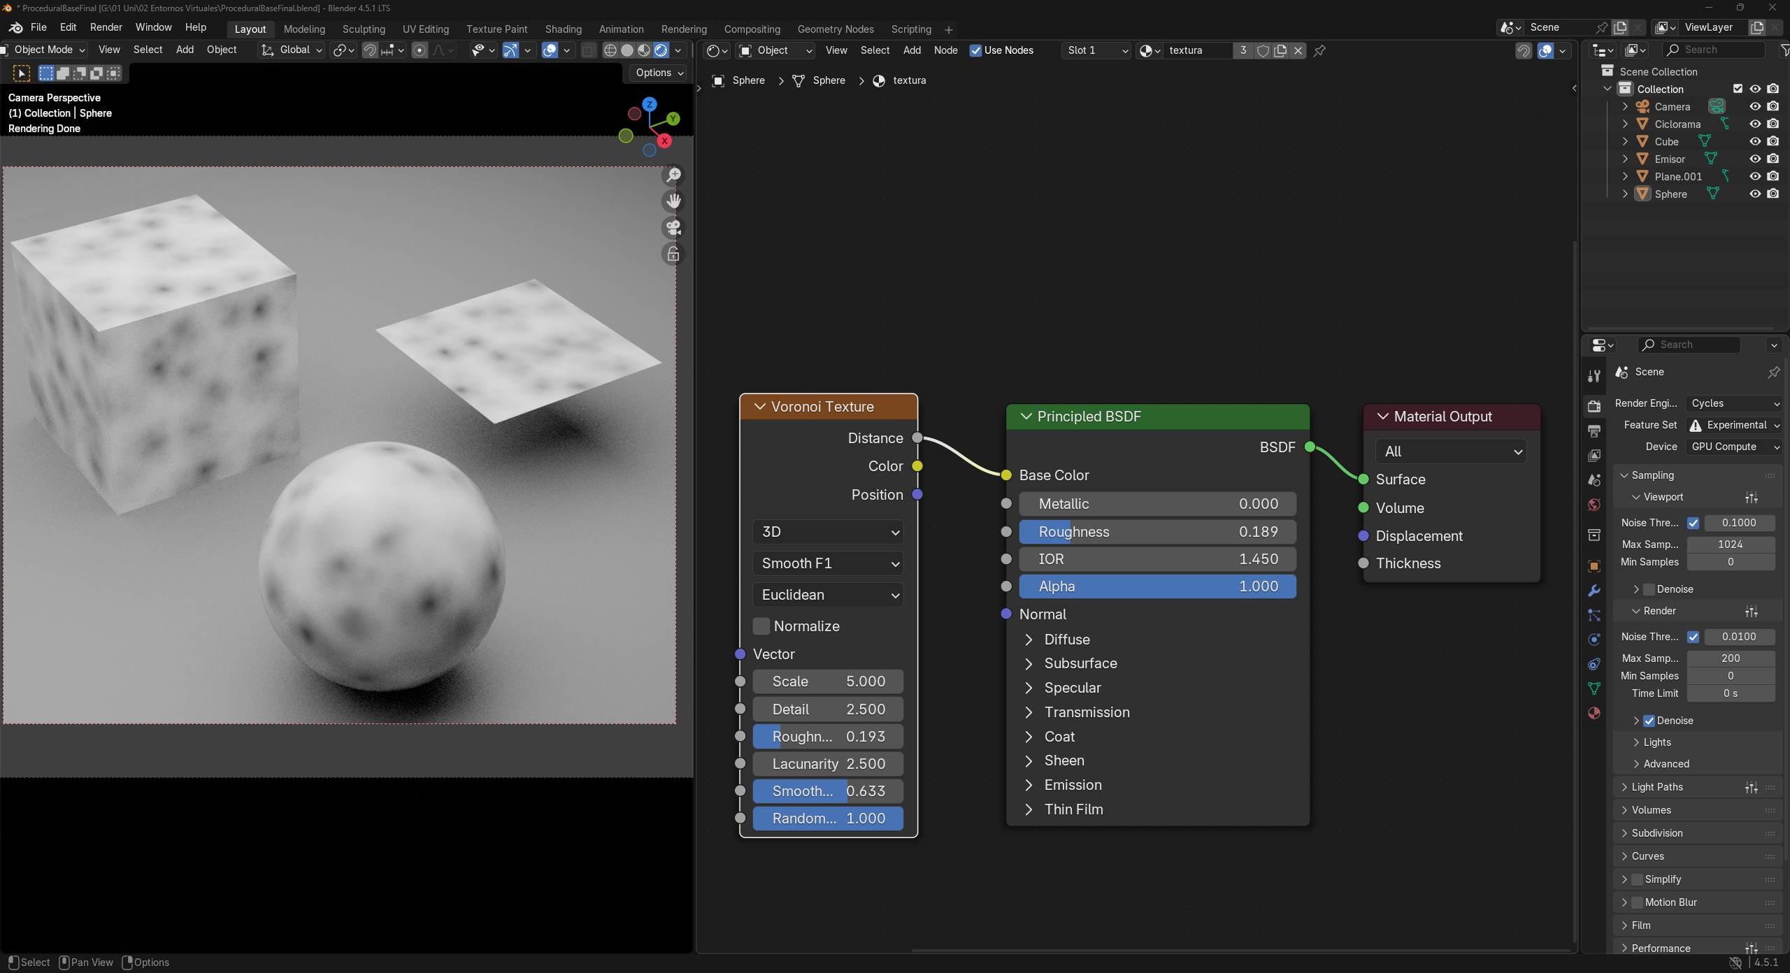Hide the Cube object in viewport
Image resolution: width=1790 pixels, height=973 pixels.
[1755, 141]
